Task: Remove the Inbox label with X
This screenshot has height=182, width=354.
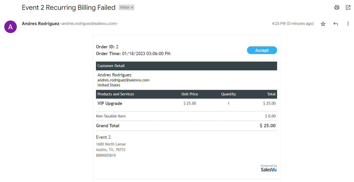Action: click(132, 8)
